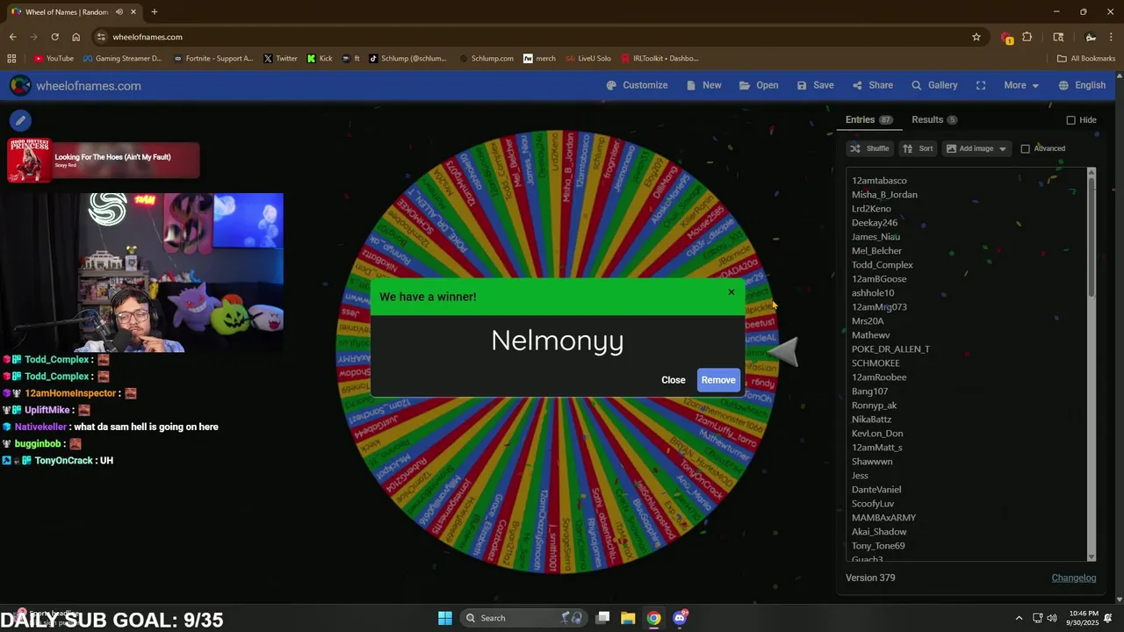The height and width of the screenshot is (632, 1124).
Task: Open the bookmarks bar apps grid icon
Action: tap(11, 59)
